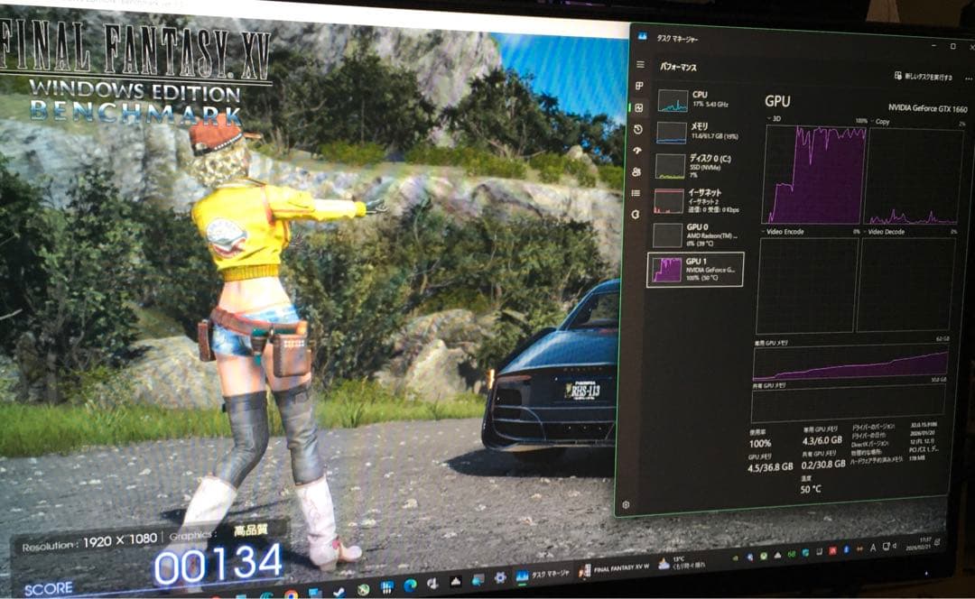The image size is (975, 599).
Task: Click the Task Manager app icon in title bar
Action: point(643,37)
